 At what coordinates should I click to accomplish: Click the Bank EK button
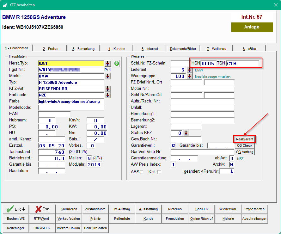click(x=202, y=209)
